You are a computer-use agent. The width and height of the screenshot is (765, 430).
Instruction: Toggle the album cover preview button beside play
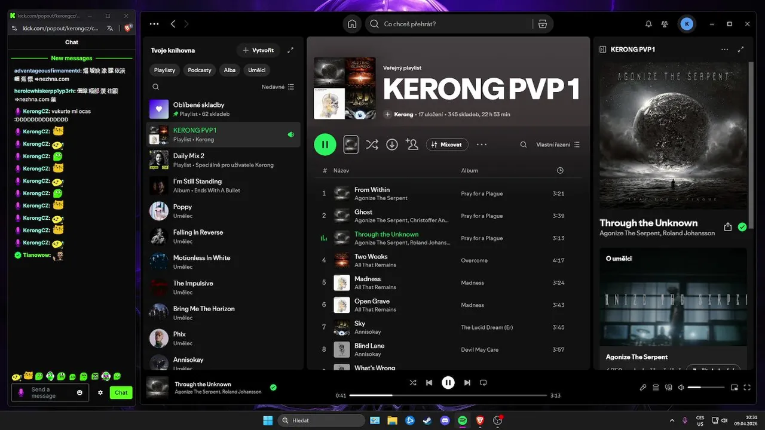351,145
